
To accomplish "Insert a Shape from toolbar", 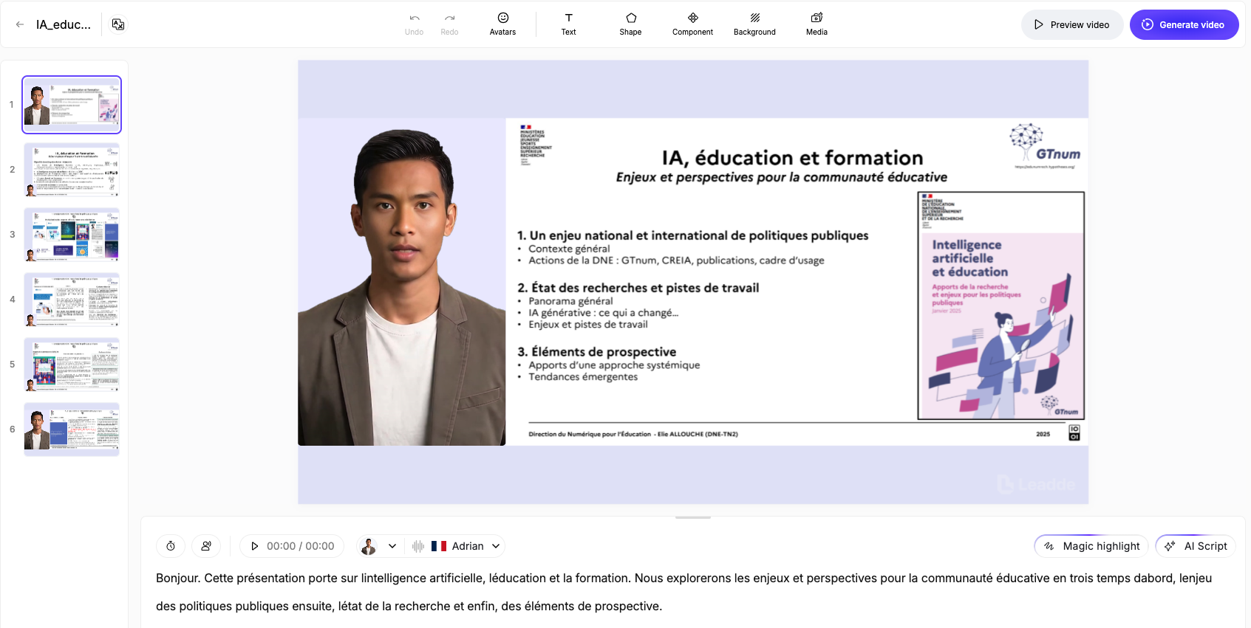I will coord(630,24).
